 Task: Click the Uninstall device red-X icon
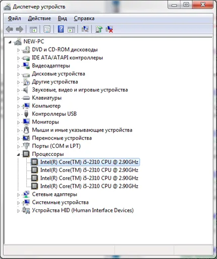click(110, 29)
